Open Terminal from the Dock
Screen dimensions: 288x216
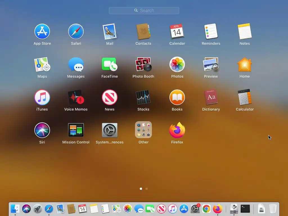pyautogui.click(x=245, y=209)
